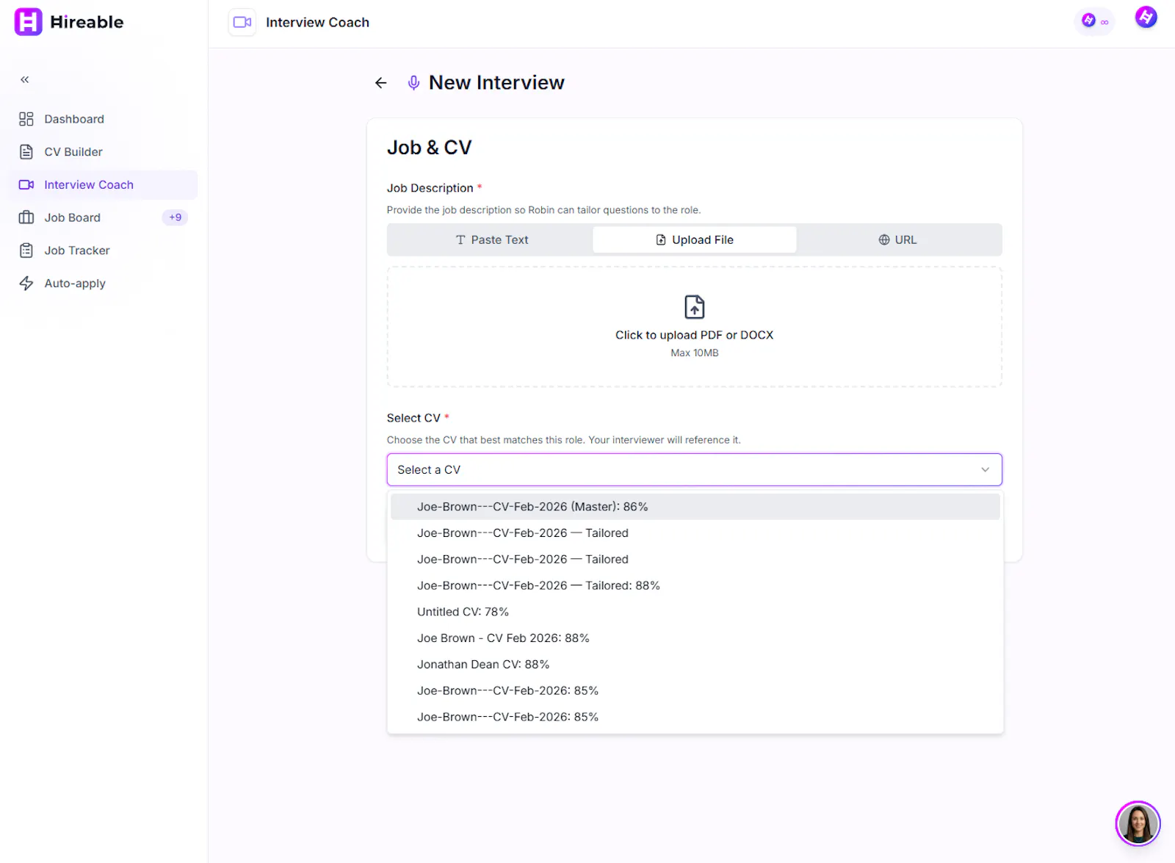Viewport: 1175px width, 863px height.
Task: Select Interview Coach in the sidebar
Action: (104, 185)
